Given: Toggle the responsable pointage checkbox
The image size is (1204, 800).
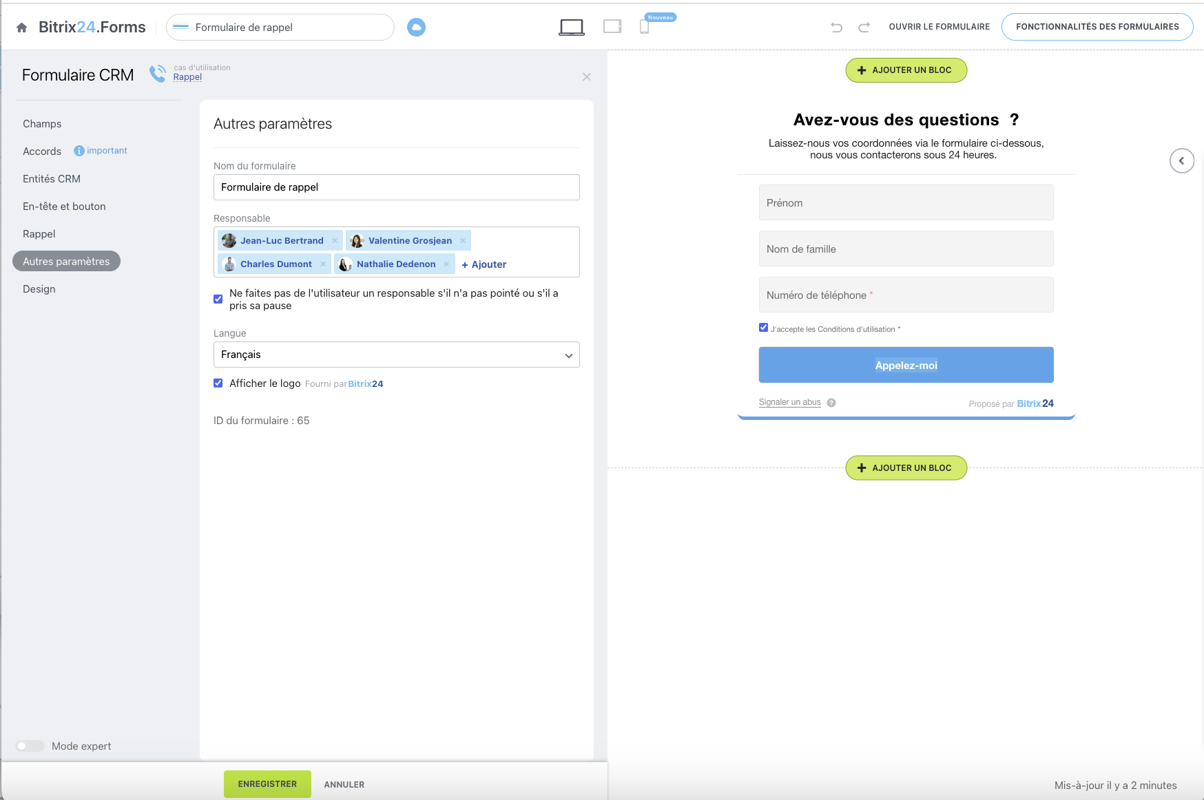Looking at the screenshot, I should coord(218,299).
